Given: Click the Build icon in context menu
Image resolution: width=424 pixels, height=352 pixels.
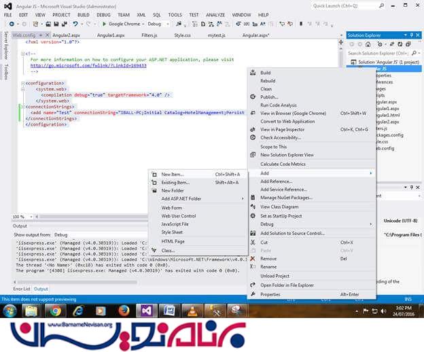Looking at the screenshot, I should 253,73.
